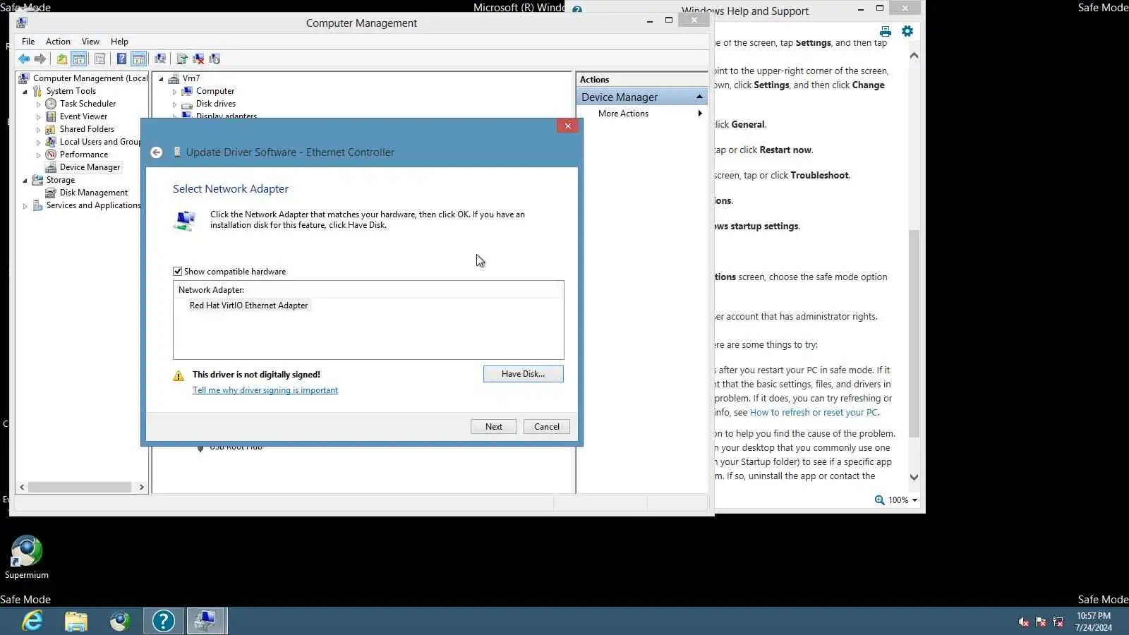Open 'Tell me why driver signing is important' link

tap(265, 390)
